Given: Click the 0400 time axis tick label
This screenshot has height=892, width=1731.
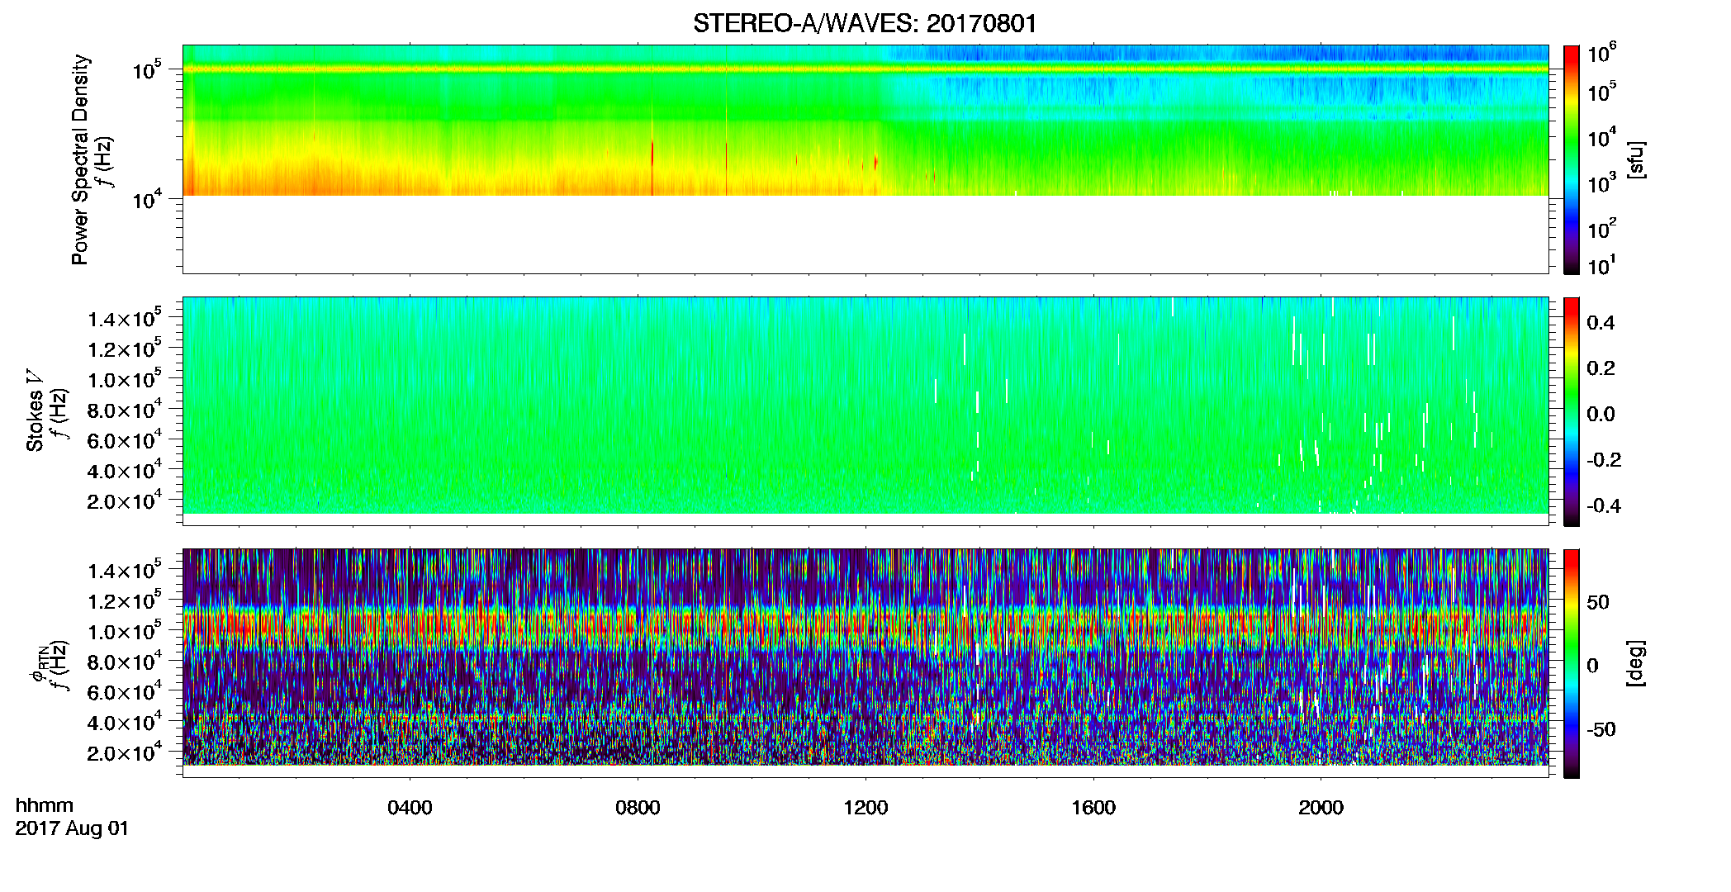Looking at the screenshot, I should pos(410,808).
